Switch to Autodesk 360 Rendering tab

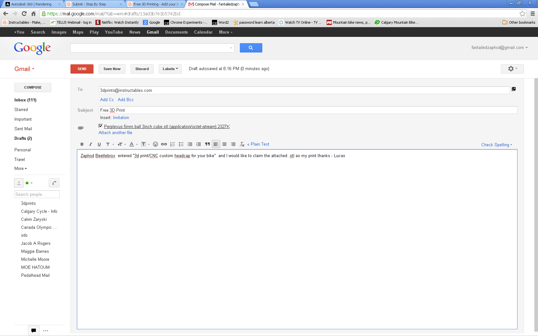tap(32, 4)
